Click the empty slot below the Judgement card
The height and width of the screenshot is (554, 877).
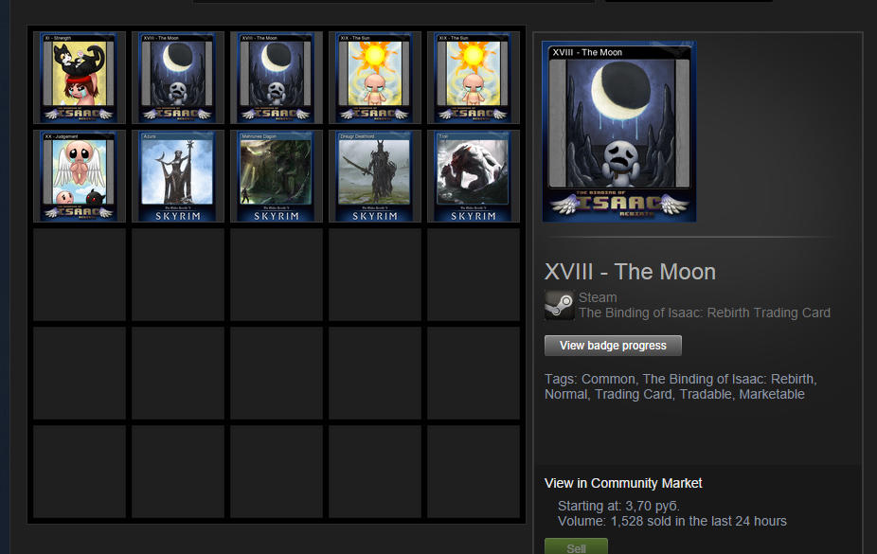click(x=80, y=275)
